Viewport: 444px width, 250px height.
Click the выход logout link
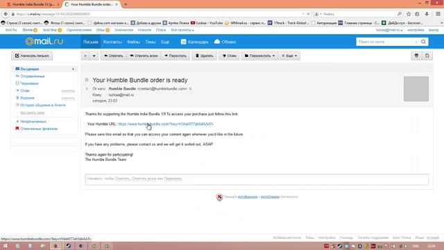[434, 30]
